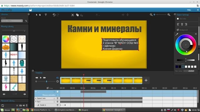This screenshot has height=112, width=200.
Task: Fast forward the timeline playback
Action: (x=44, y=77)
